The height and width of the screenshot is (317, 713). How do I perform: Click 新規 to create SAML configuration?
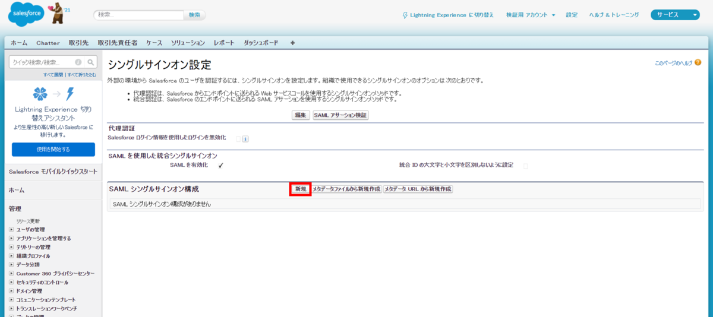301,189
